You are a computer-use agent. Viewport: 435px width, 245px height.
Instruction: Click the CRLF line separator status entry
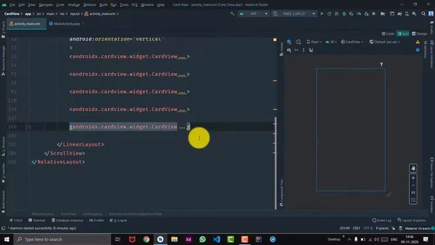coord(356,228)
